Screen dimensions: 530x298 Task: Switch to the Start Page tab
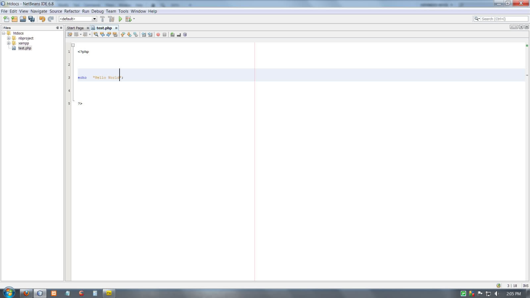point(75,28)
